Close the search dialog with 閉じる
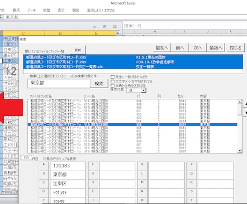Screen dimensions: 247x204 (x=236, y=48)
